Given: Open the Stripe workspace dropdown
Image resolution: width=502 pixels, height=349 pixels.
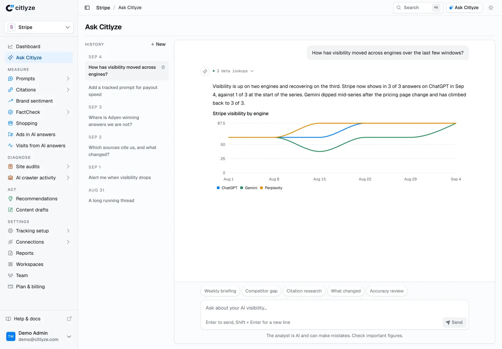Looking at the screenshot, I should click(39, 27).
